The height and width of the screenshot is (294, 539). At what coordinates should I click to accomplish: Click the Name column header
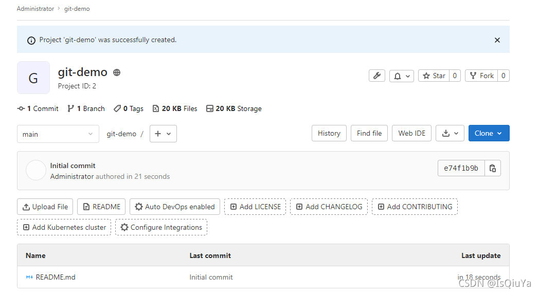[36, 255]
